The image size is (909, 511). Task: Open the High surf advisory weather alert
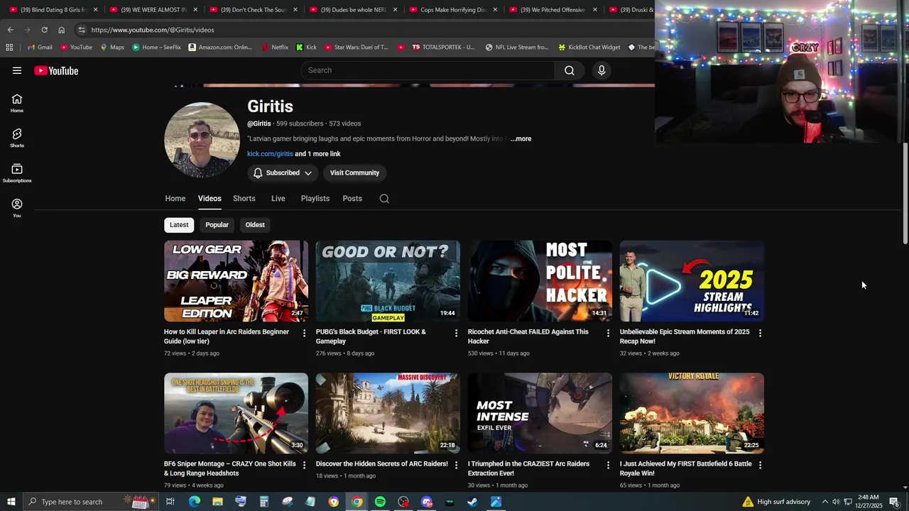(x=776, y=502)
